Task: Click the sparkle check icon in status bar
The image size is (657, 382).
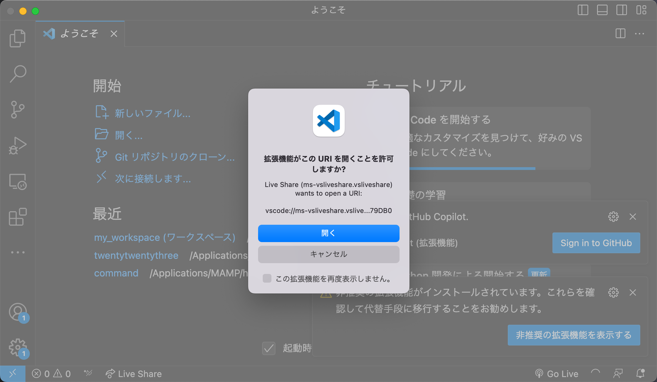Action: pos(88,374)
